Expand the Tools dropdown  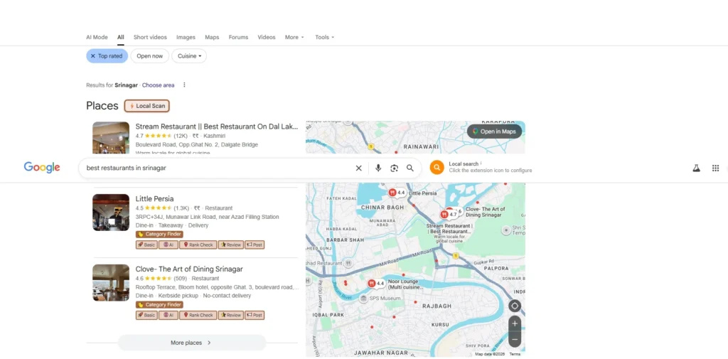click(x=324, y=37)
